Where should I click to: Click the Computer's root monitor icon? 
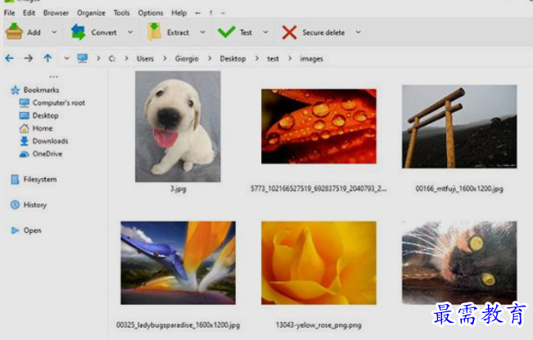click(x=25, y=102)
